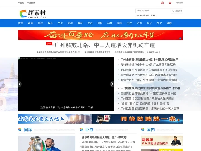Open article 残特奥会迎来倒计时500天
Viewport: 201px width, 151px height.
click(x=148, y=65)
